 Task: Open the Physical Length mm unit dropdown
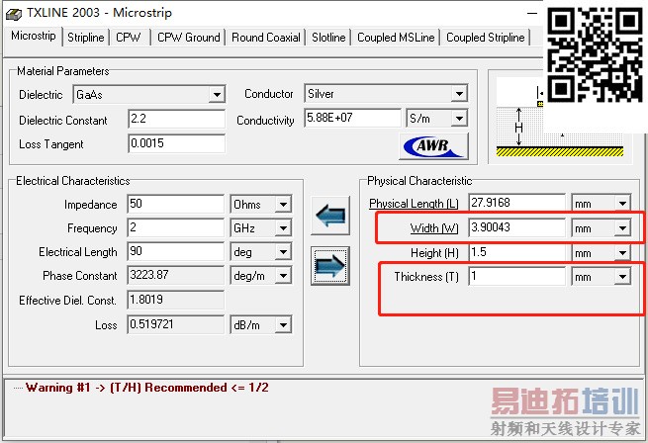tap(622, 203)
